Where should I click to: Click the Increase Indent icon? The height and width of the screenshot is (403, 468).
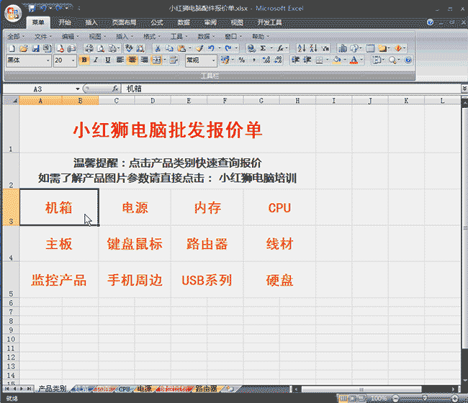click(x=307, y=60)
